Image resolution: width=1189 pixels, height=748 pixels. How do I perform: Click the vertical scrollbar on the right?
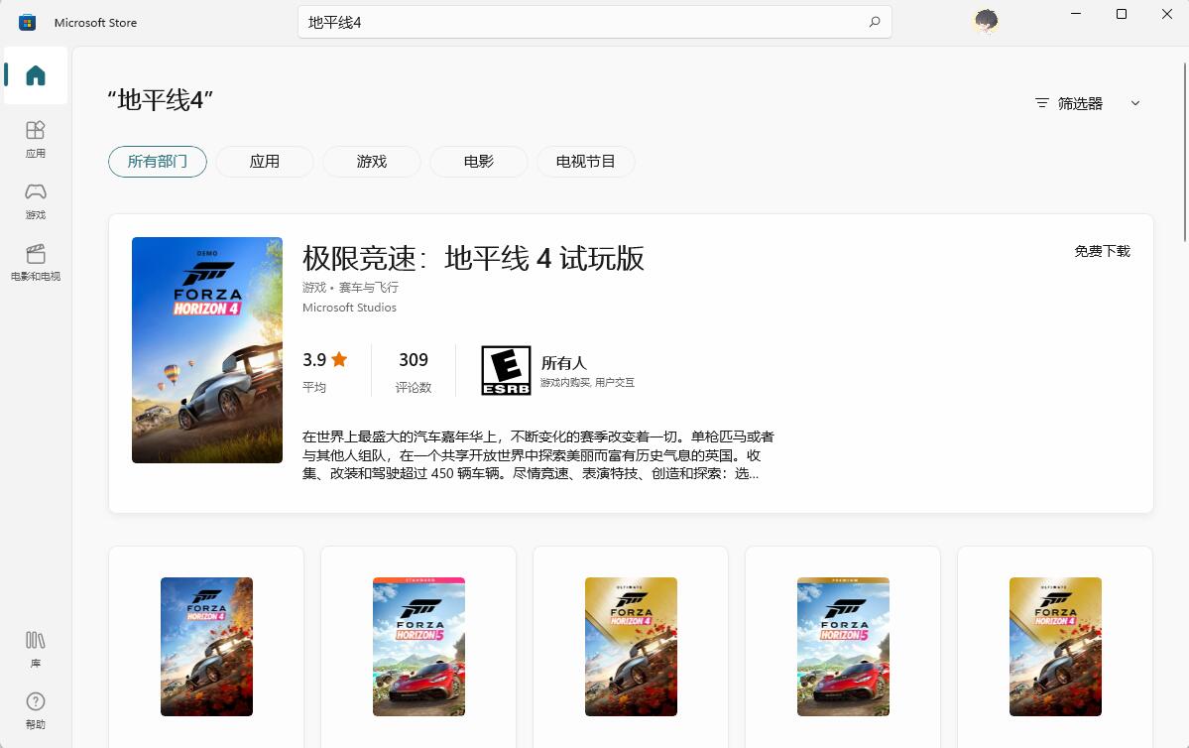pyautogui.click(x=1184, y=152)
